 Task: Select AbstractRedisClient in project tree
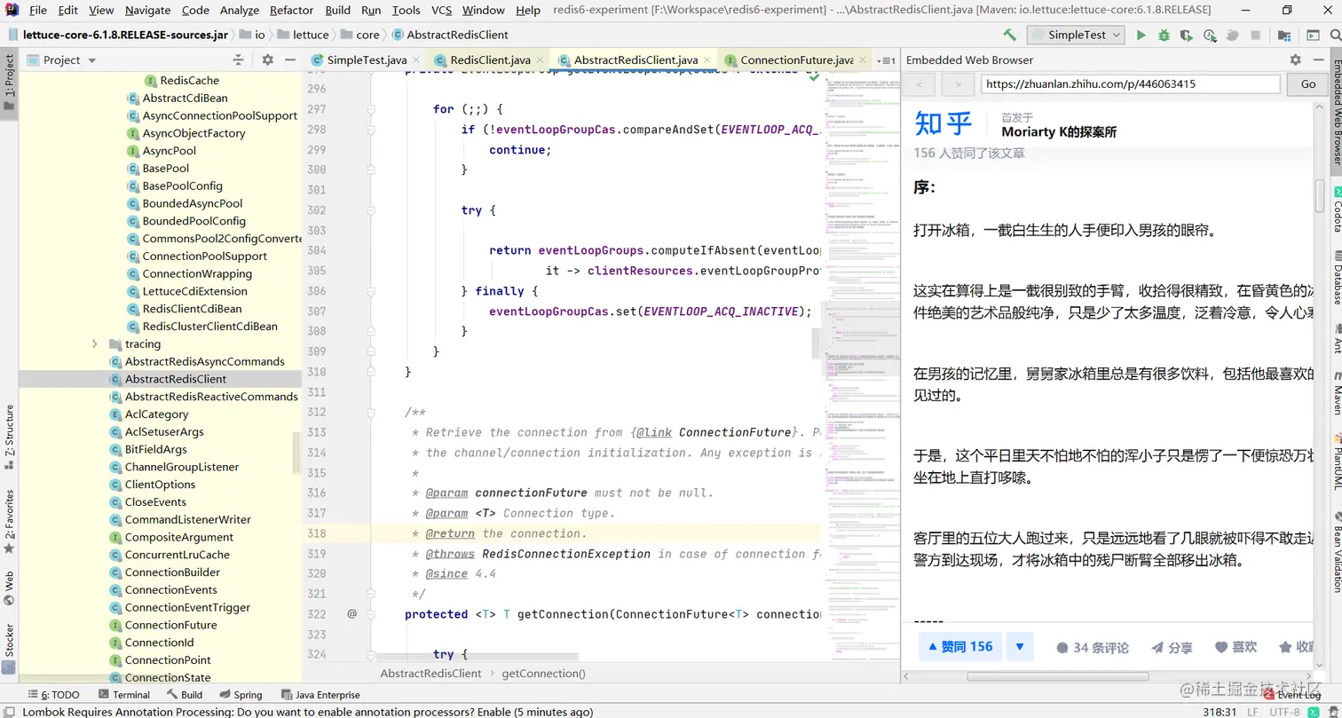pos(160,379)
